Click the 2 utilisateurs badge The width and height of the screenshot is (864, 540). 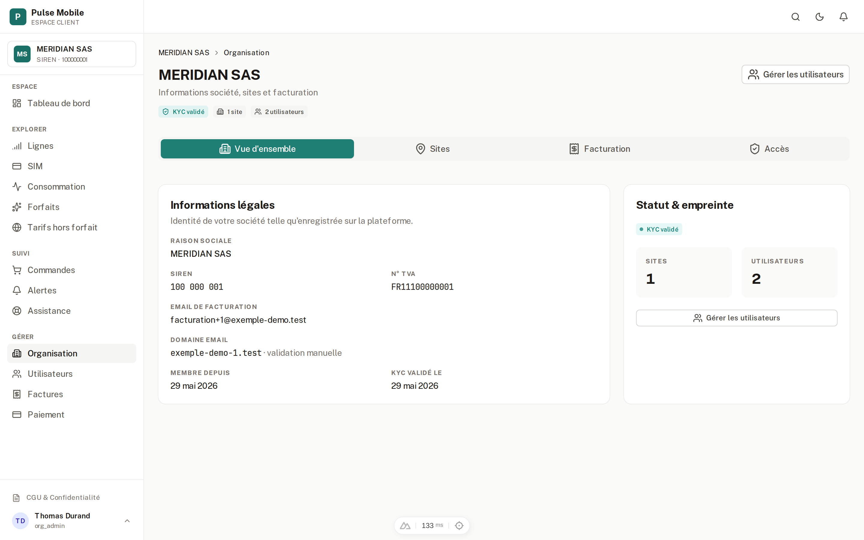coord(279,112)
